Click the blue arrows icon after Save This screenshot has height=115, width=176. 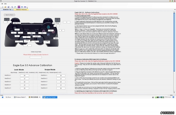point(12,7)
